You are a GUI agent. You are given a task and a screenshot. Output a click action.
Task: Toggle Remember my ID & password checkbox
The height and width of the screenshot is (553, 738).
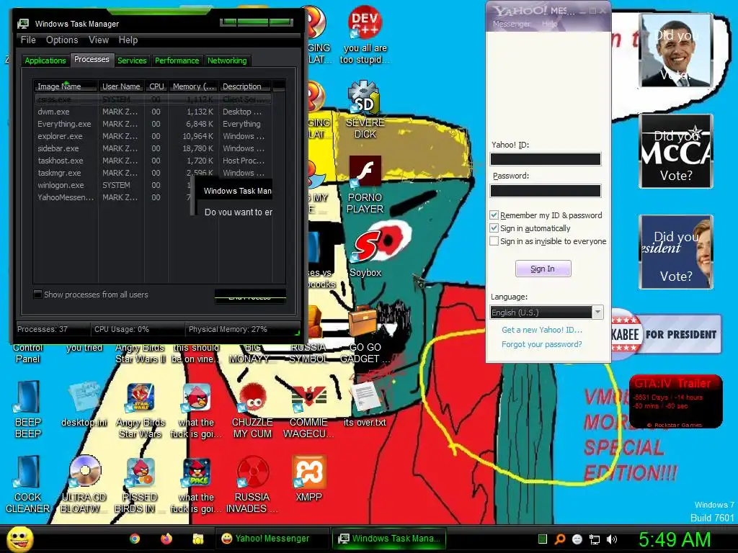coord(494,215)
